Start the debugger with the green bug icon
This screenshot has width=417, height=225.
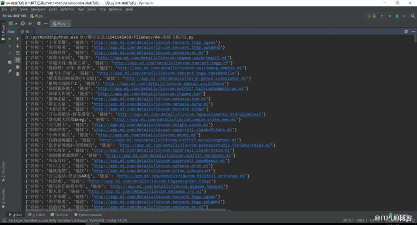click(x=397, y=16)
